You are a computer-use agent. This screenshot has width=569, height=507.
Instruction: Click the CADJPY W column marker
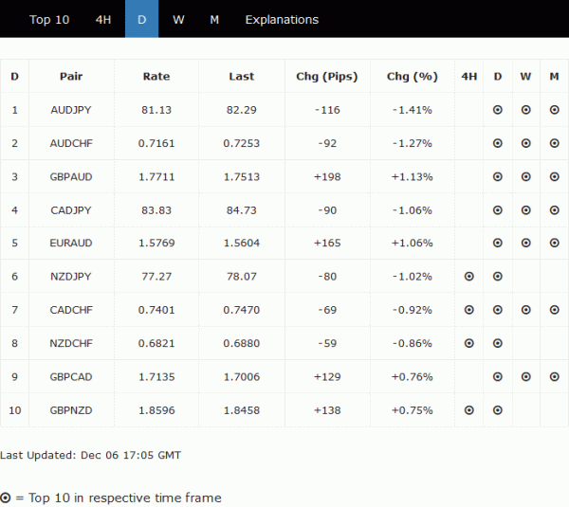(x=525, y=210)
